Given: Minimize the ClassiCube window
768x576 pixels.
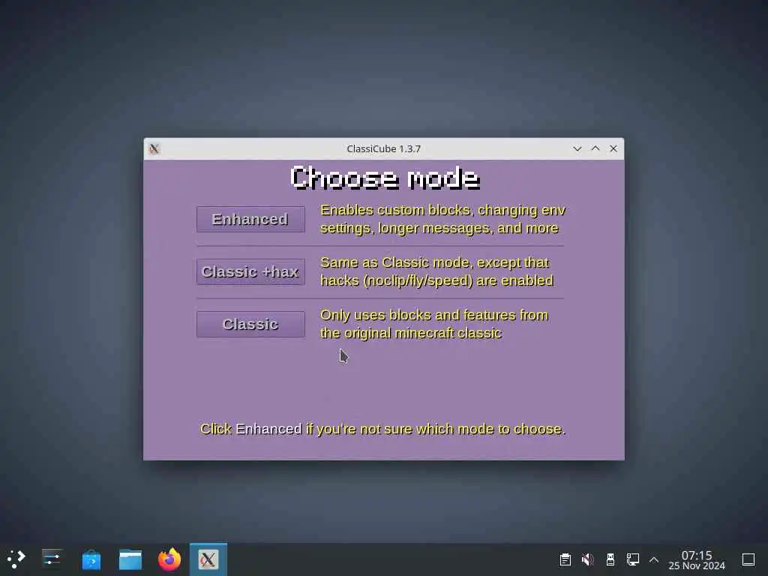Looking at the screenshot, I should click(x=577, y=148).
